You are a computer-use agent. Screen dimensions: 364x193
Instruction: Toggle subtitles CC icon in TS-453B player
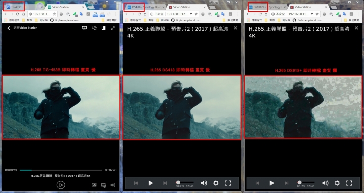(x=94, y=185)
